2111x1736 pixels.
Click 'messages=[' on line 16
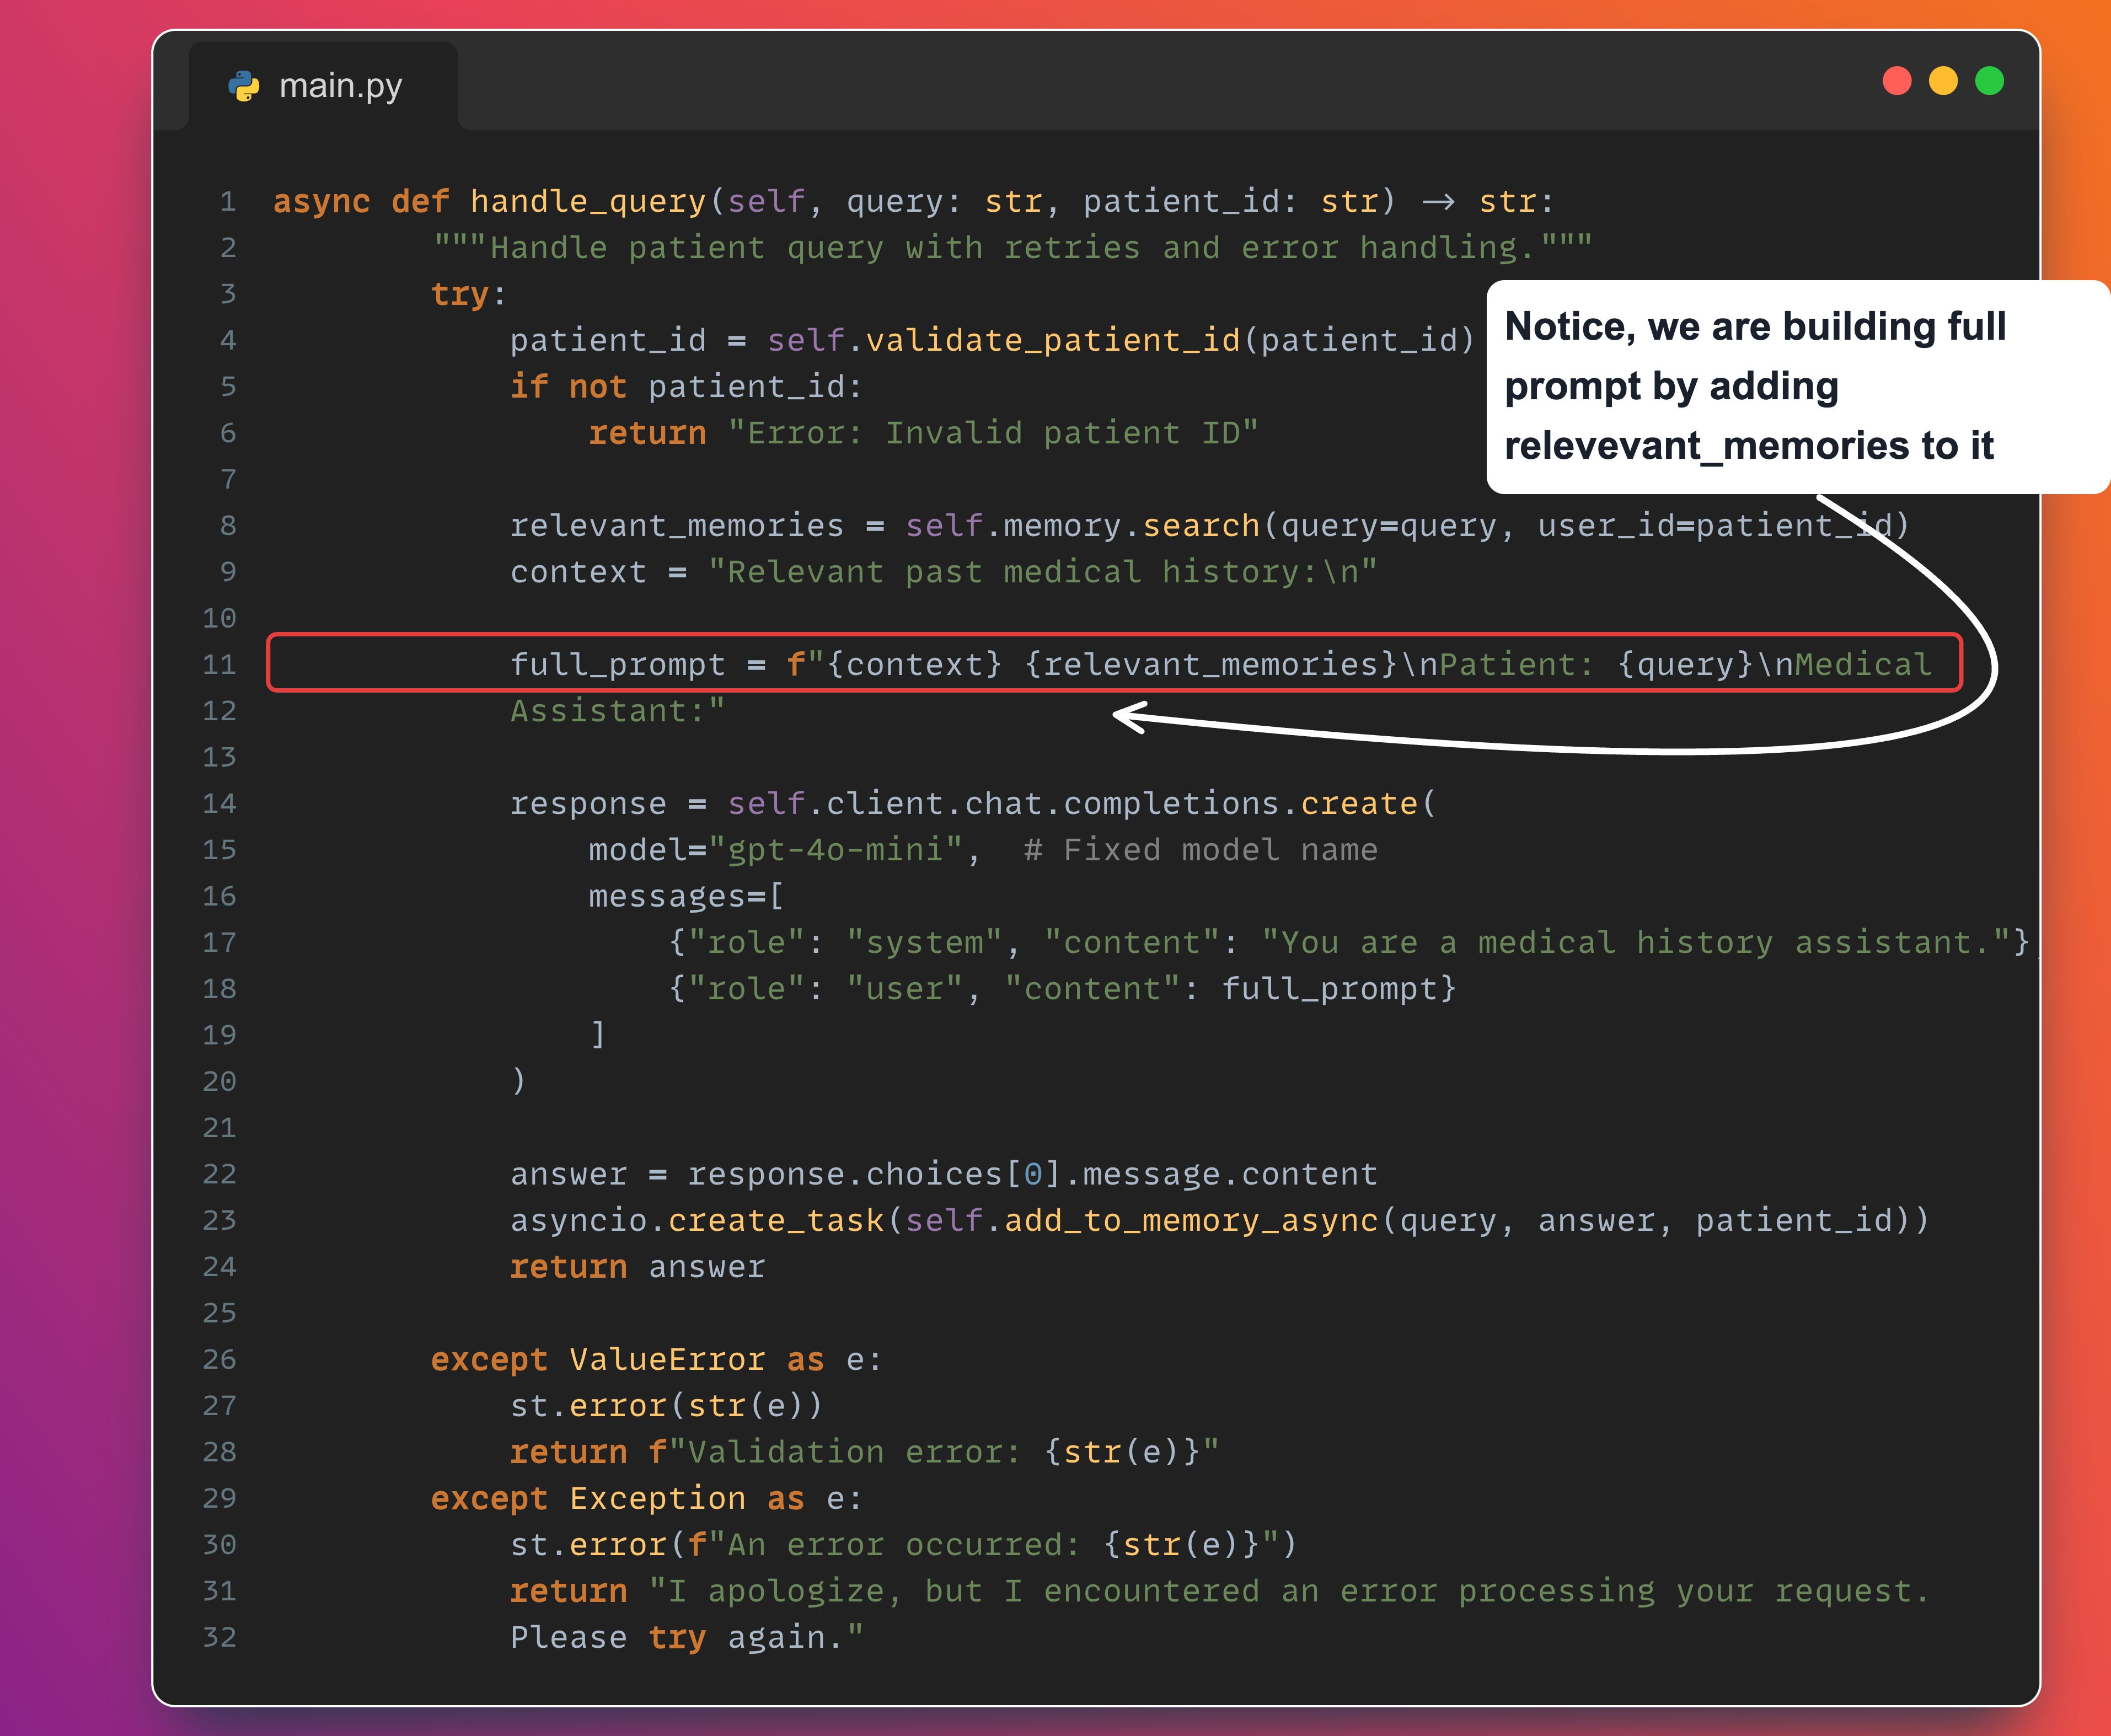click(x=686, y=896)
